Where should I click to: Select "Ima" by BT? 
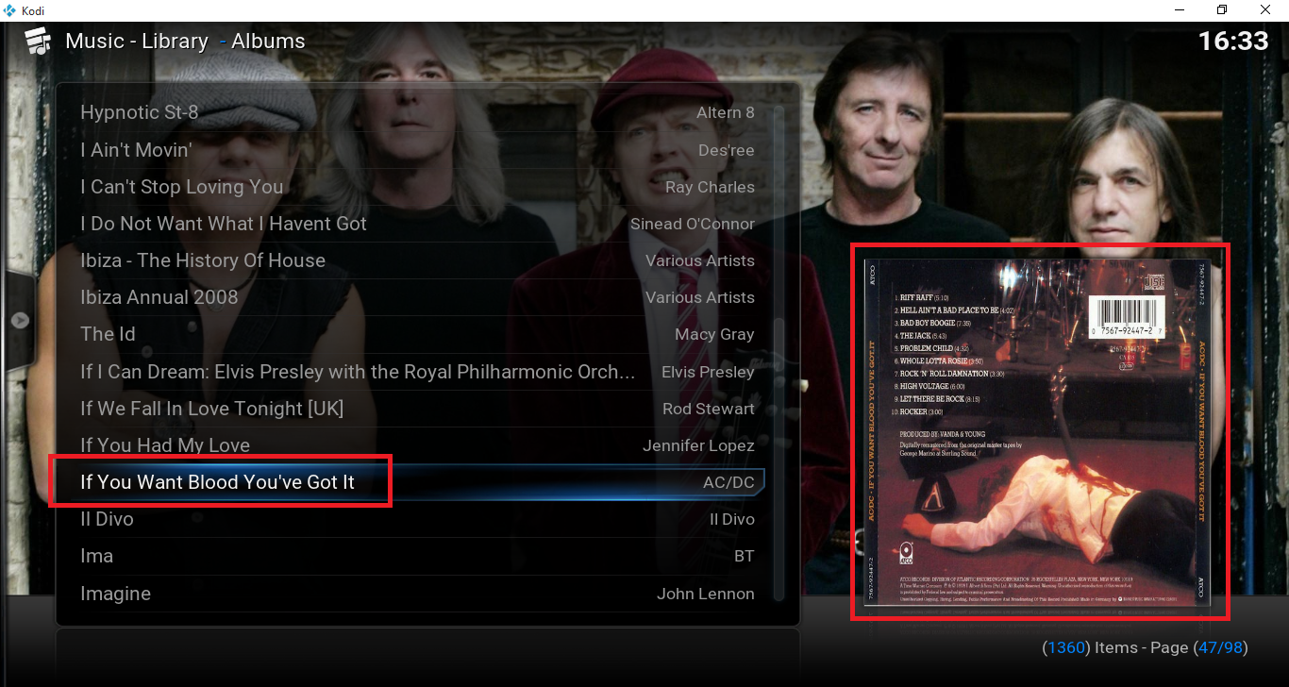click(x=96, y=556)
